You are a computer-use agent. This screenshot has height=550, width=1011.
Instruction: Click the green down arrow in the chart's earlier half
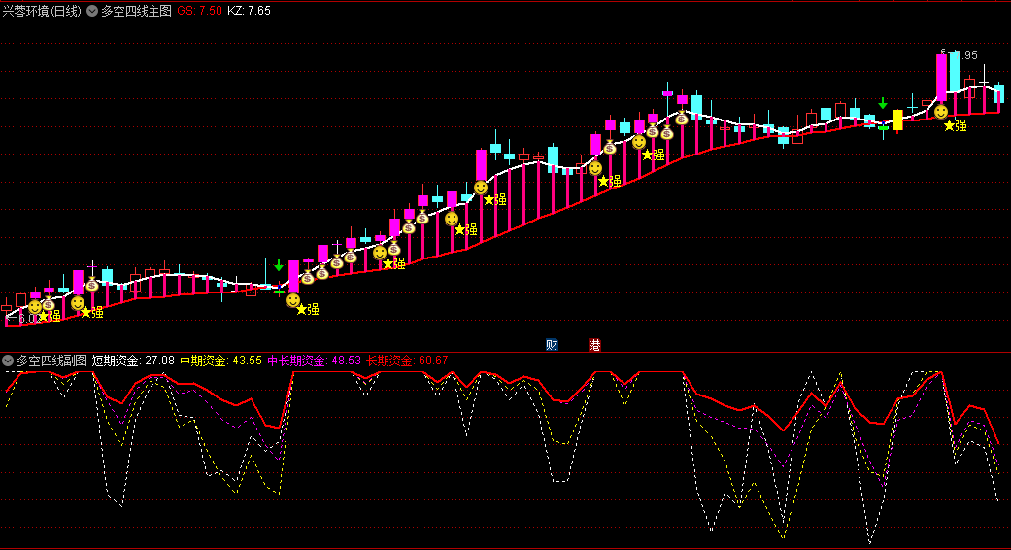(279, 265)
